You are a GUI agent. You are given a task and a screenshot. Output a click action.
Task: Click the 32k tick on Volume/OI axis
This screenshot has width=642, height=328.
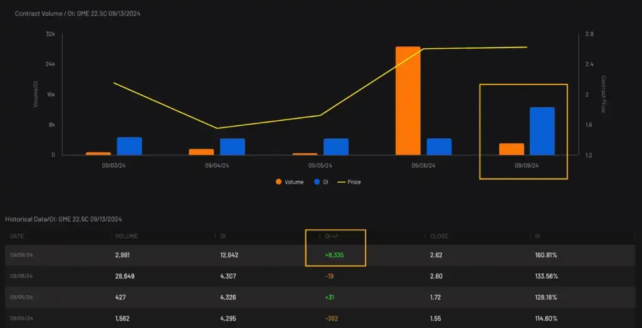(50, 34)
